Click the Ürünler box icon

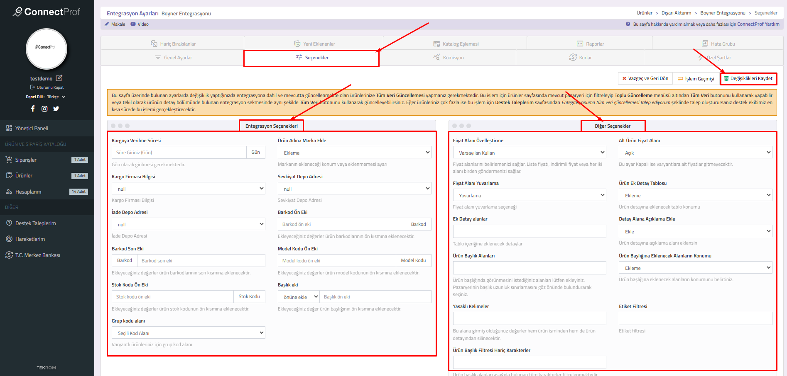[9, 175]
